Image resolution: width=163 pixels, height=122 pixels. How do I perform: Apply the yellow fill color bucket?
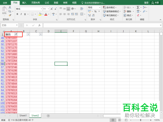(40, 14)
